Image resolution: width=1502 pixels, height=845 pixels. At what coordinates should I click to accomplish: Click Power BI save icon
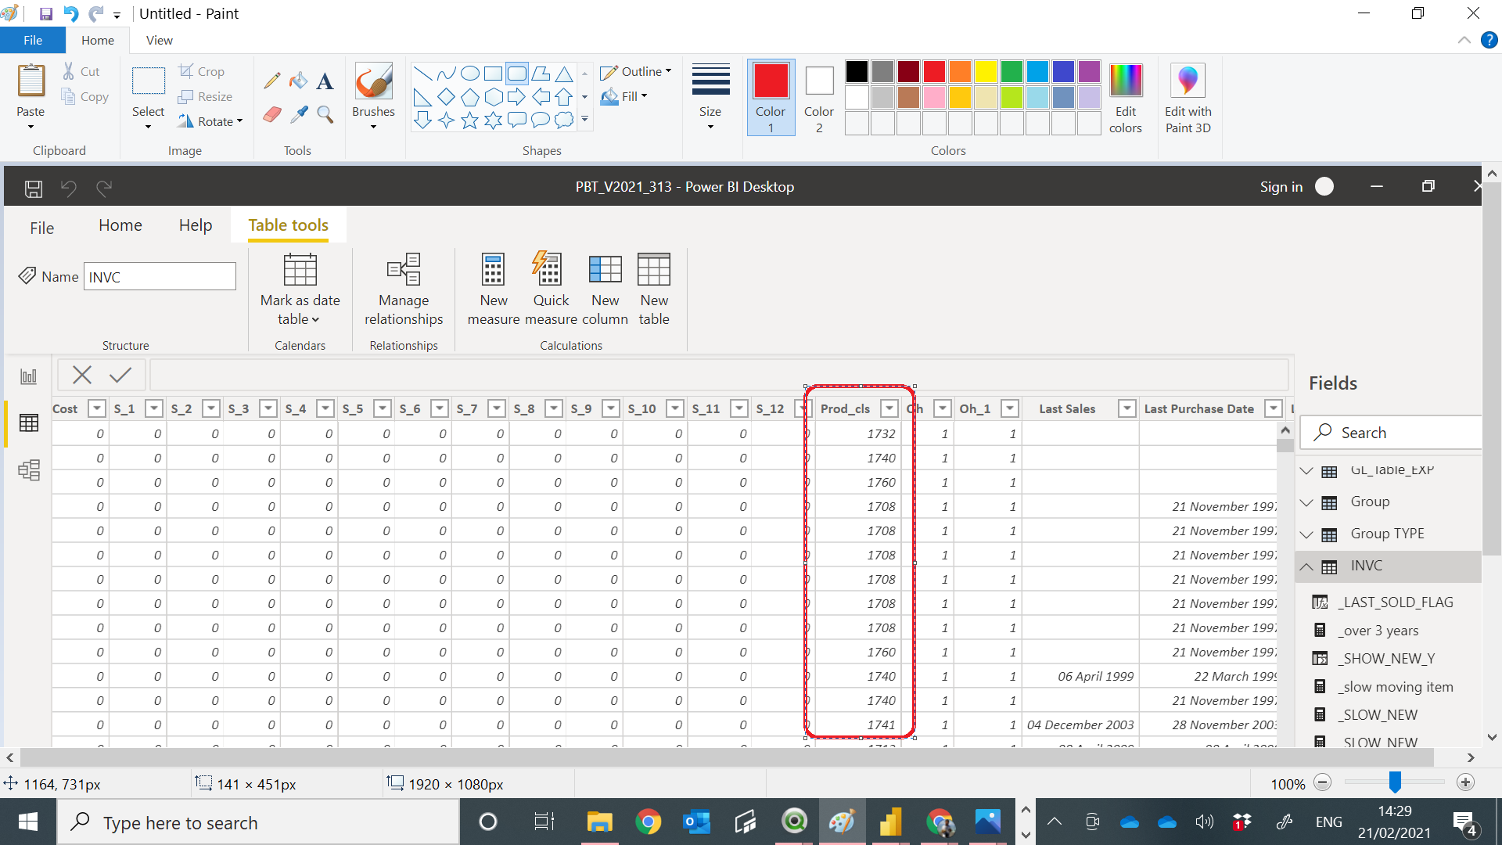click(x=34, y=189)
